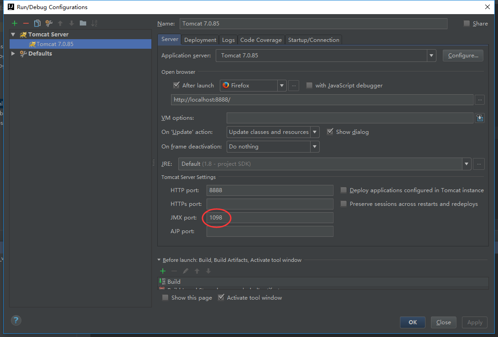Open On frame deactivation dropdown

tap(315, 147)
